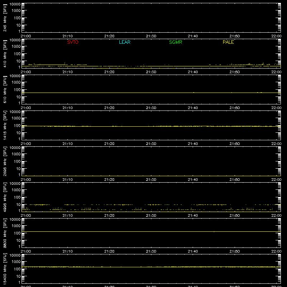Click 21:50 tick under 4995 MHz panel
Screen dimensions: 287x287
coord(235,216)
